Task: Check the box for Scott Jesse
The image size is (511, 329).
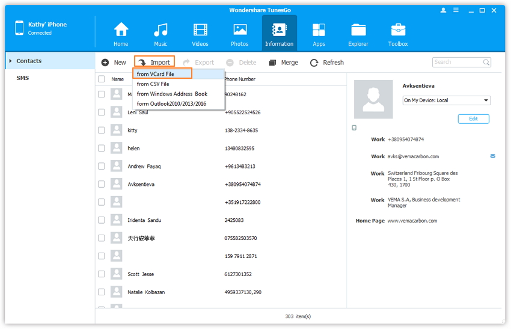Action: click(102, 274)
